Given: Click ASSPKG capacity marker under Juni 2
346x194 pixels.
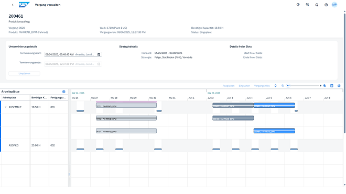Looking at the screenshot, I should click(x=216, y=150).
